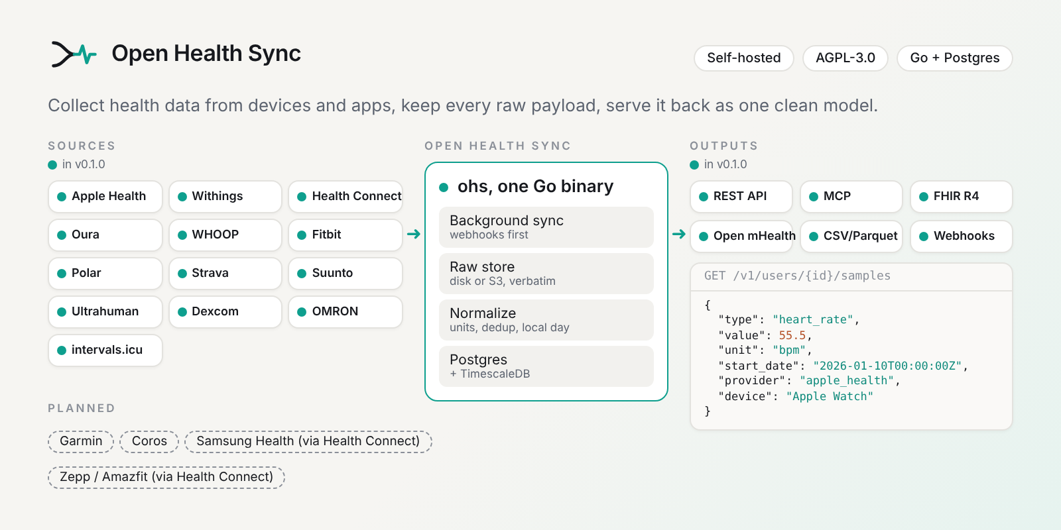This screenshot has height=530, width=1061.
Task: Select the Withings source chip
Action: point(225,197)
